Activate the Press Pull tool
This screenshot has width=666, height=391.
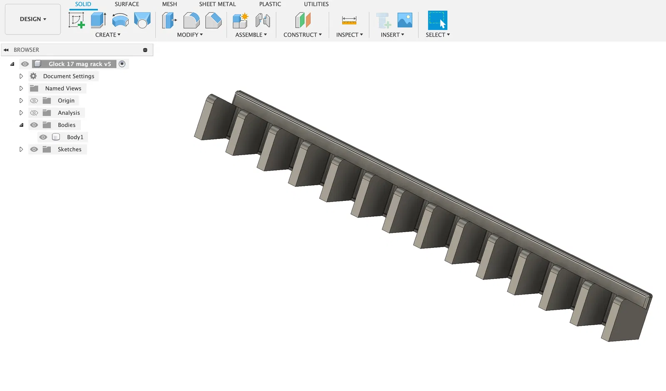tap(169, 20)
